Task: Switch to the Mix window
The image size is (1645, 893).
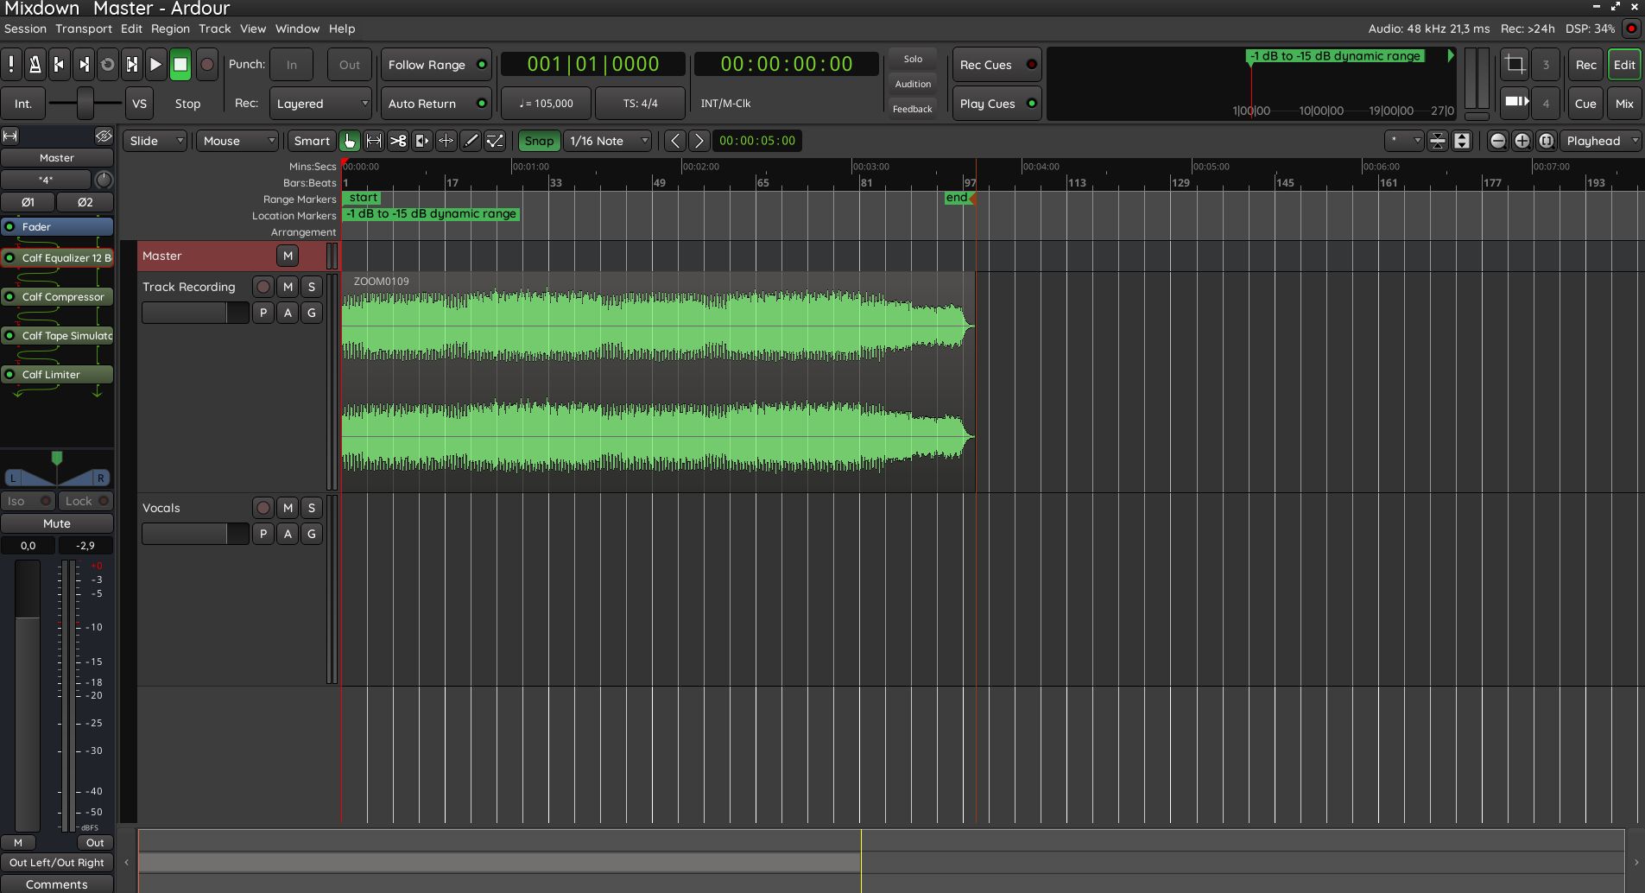Action: click(x=1624, y=104)
